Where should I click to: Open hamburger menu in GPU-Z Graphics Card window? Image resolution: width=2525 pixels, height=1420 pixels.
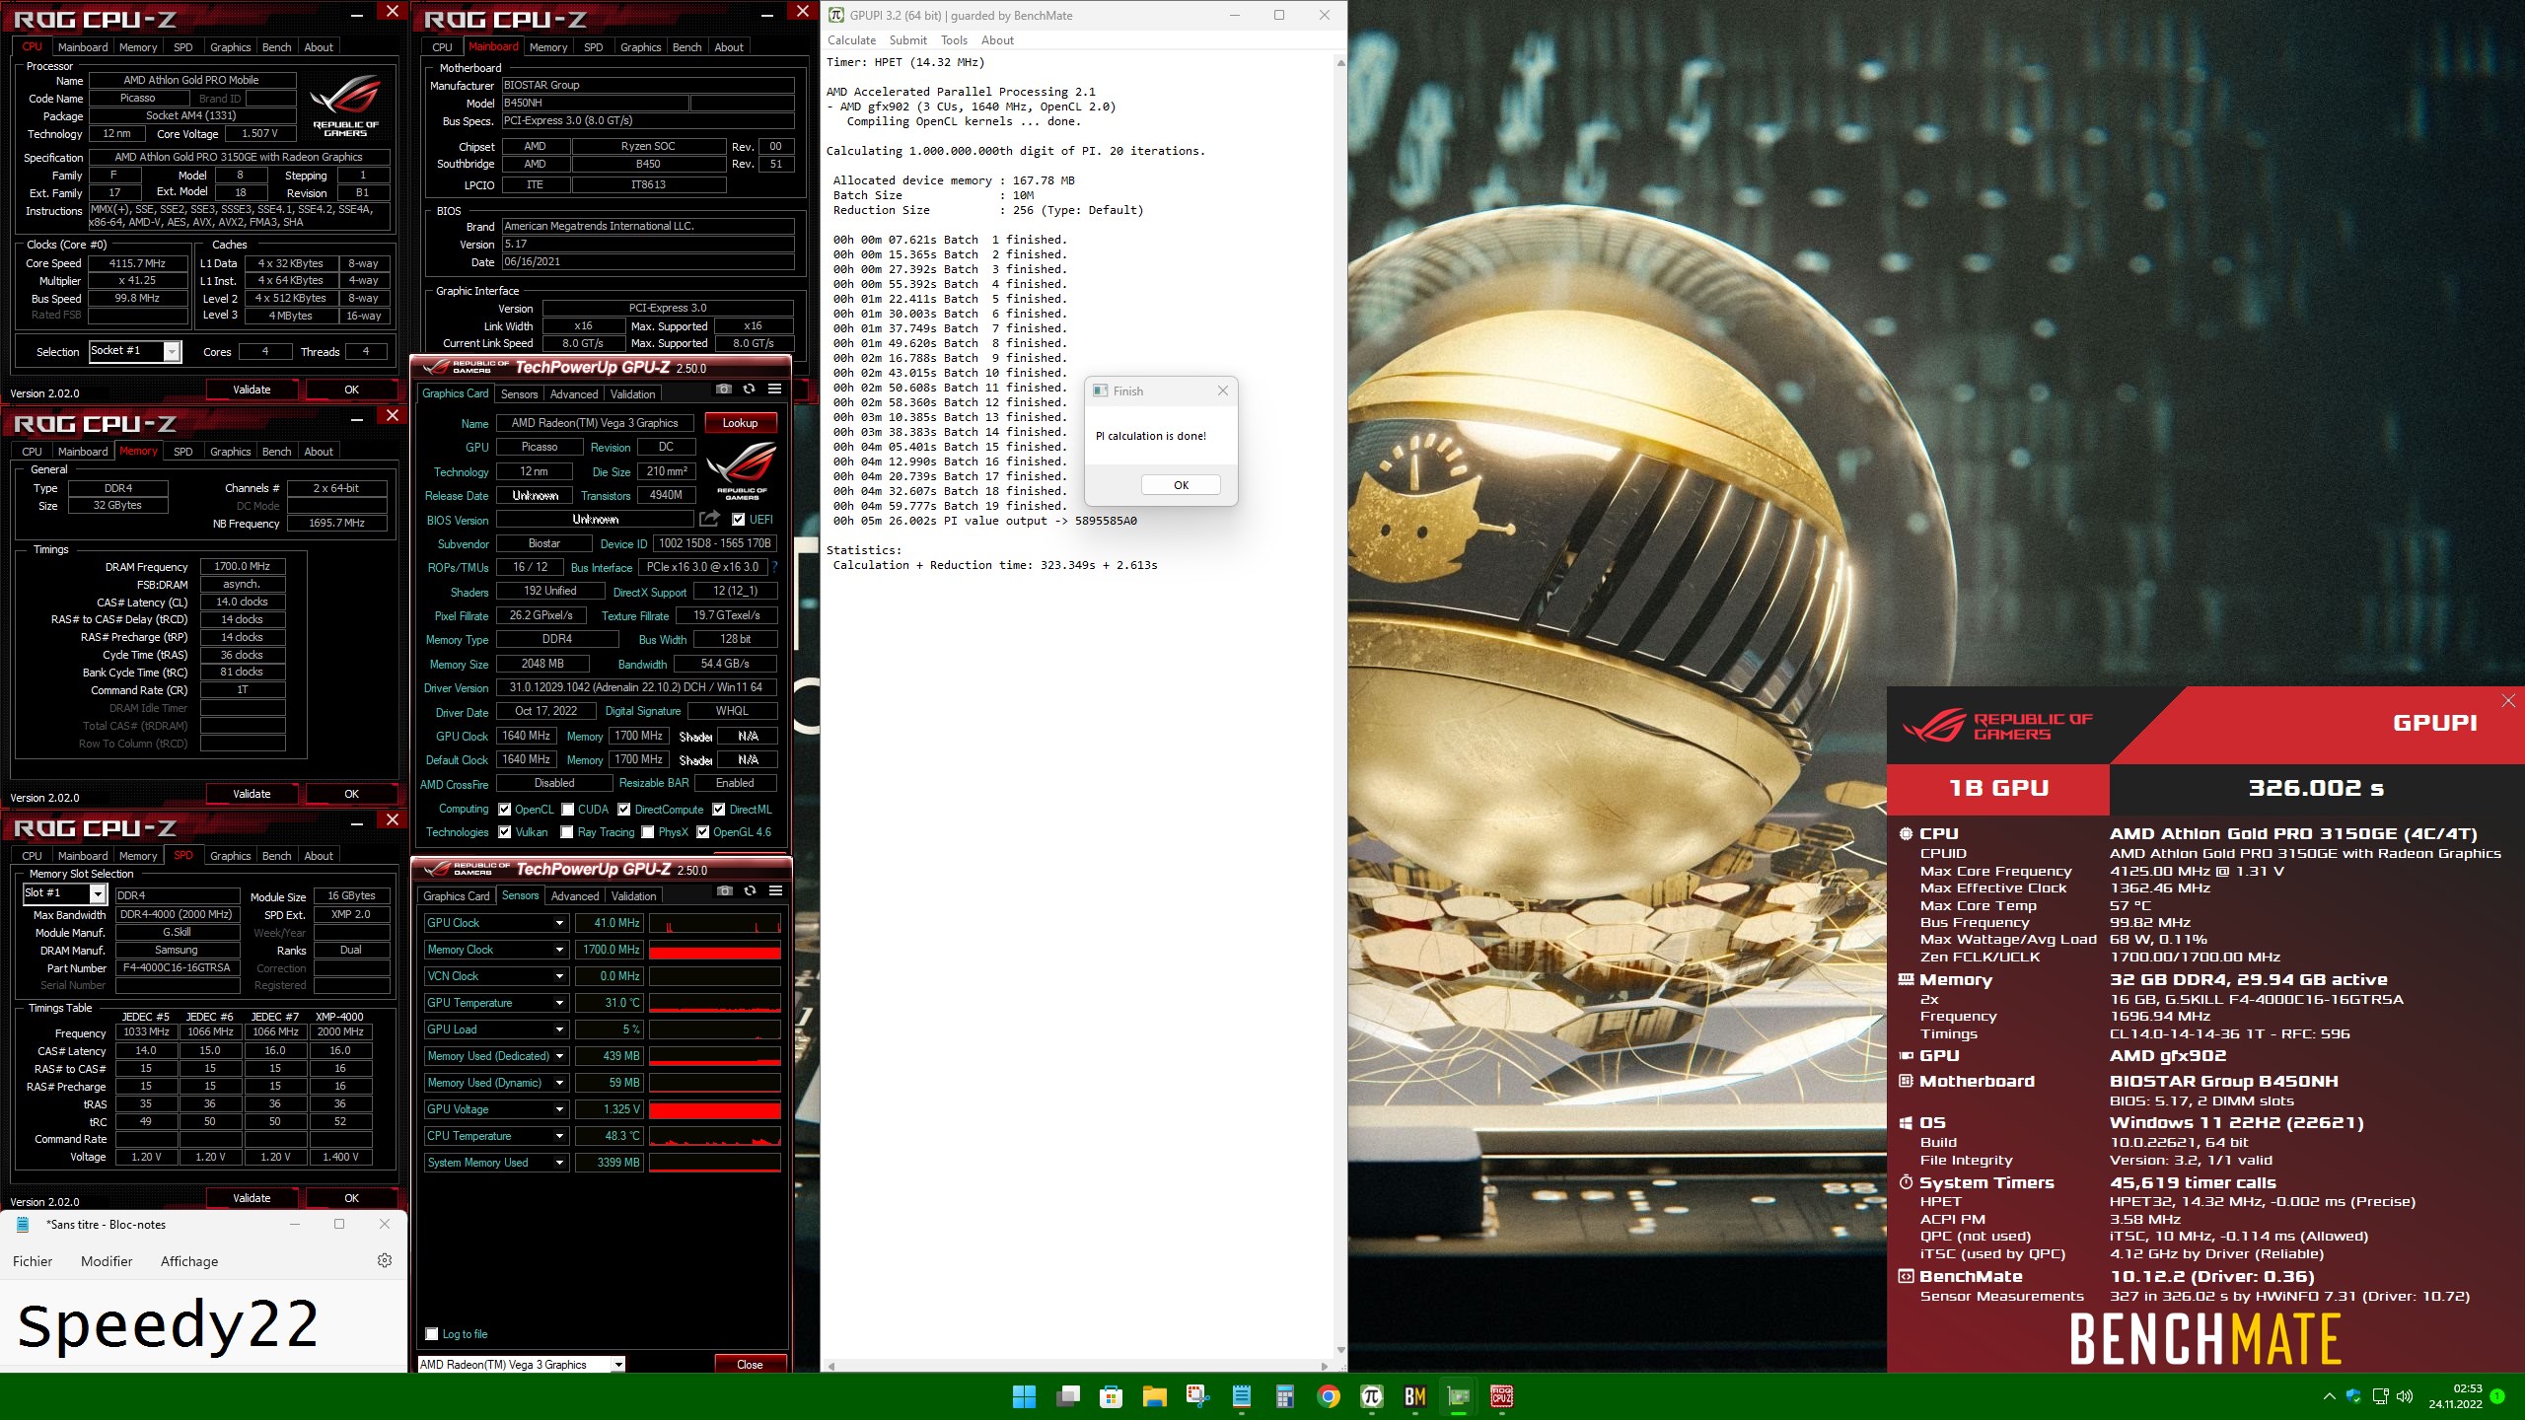775,390
